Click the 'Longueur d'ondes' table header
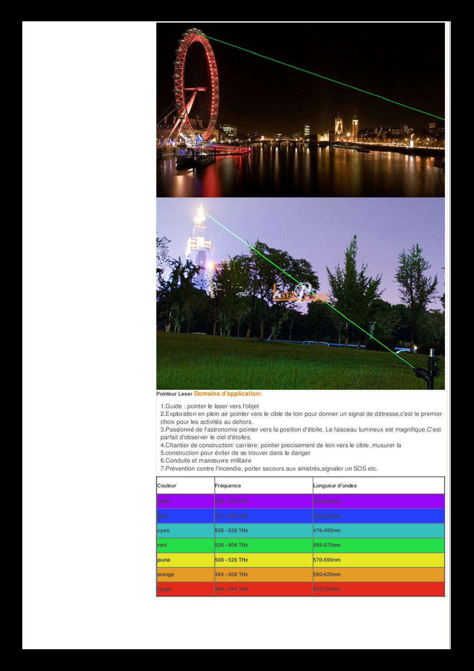The image size is (474, 671). tap(378, 486)
